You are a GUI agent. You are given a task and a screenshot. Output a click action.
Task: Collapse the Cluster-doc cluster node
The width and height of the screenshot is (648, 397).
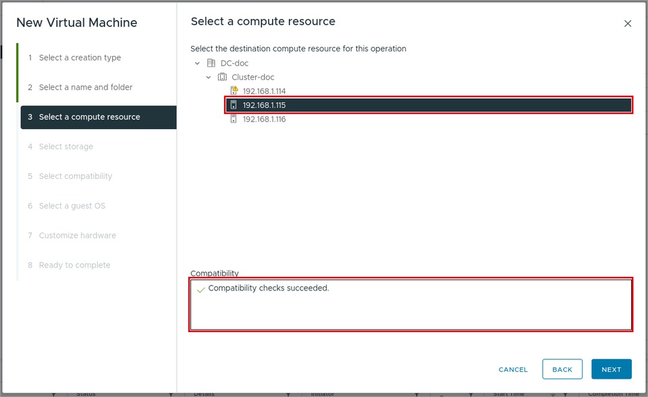click(209, 78)
